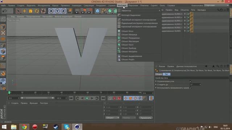Click the Enable Snap magnet icon
The width and height of the screenshot is (232, 130).
coord(3,73)
